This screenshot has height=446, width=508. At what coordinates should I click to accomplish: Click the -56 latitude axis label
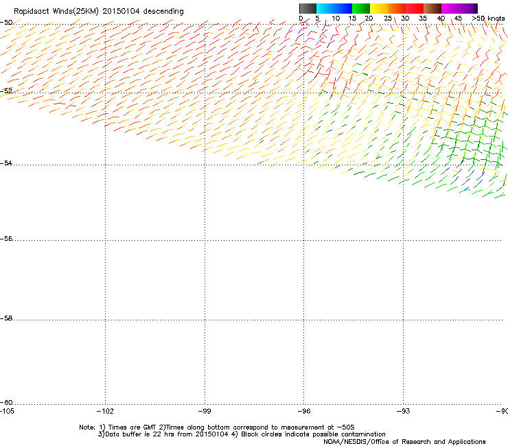pyautogui.click(x=6, y=238)
